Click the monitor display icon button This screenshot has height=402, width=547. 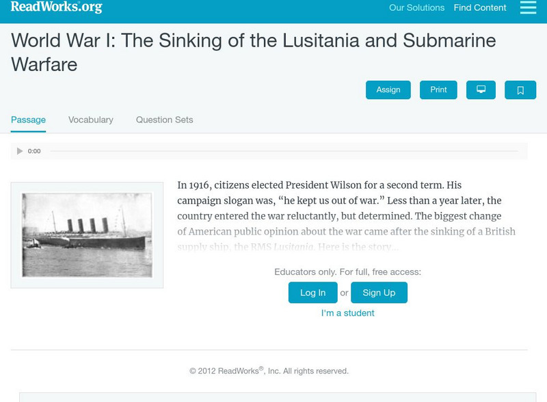(481, 90)
